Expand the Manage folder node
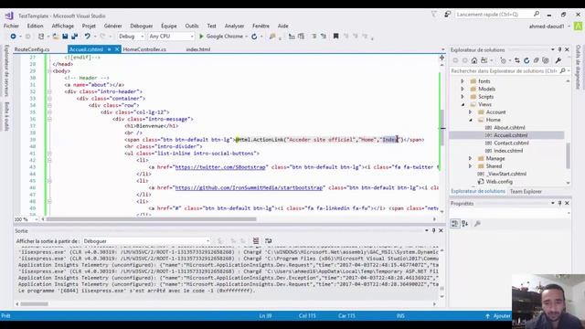Viewport: 585px width, 329px height. pos(470,158)
